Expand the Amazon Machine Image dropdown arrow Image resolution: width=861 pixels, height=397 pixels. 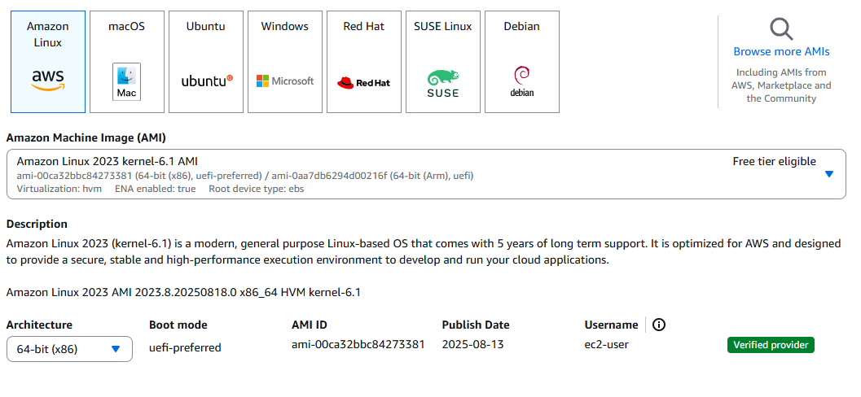click(x=829, y=173)
